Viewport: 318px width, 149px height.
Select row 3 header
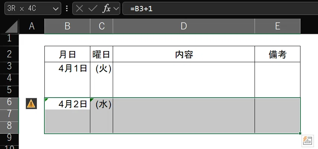coord(9,66)
